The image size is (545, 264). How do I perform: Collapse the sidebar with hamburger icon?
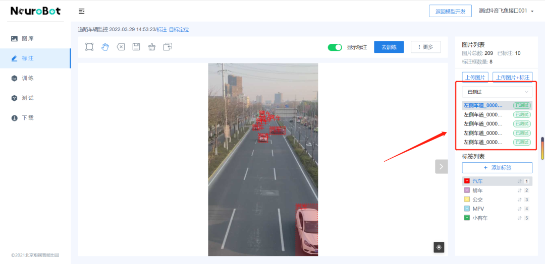82,12
